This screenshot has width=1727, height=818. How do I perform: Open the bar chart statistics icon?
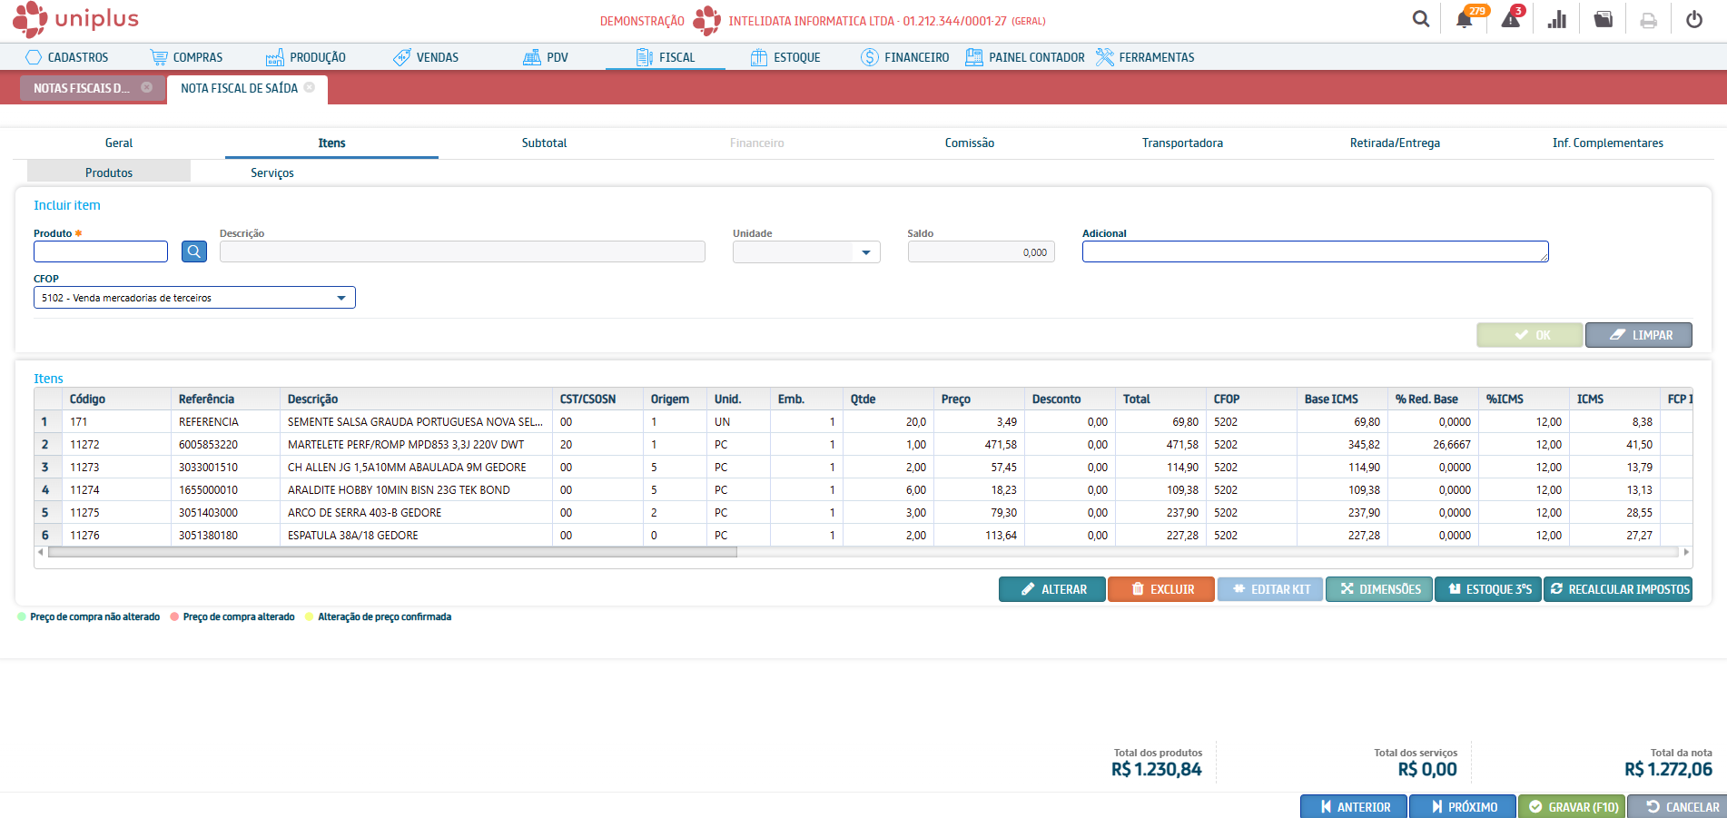1557,19
